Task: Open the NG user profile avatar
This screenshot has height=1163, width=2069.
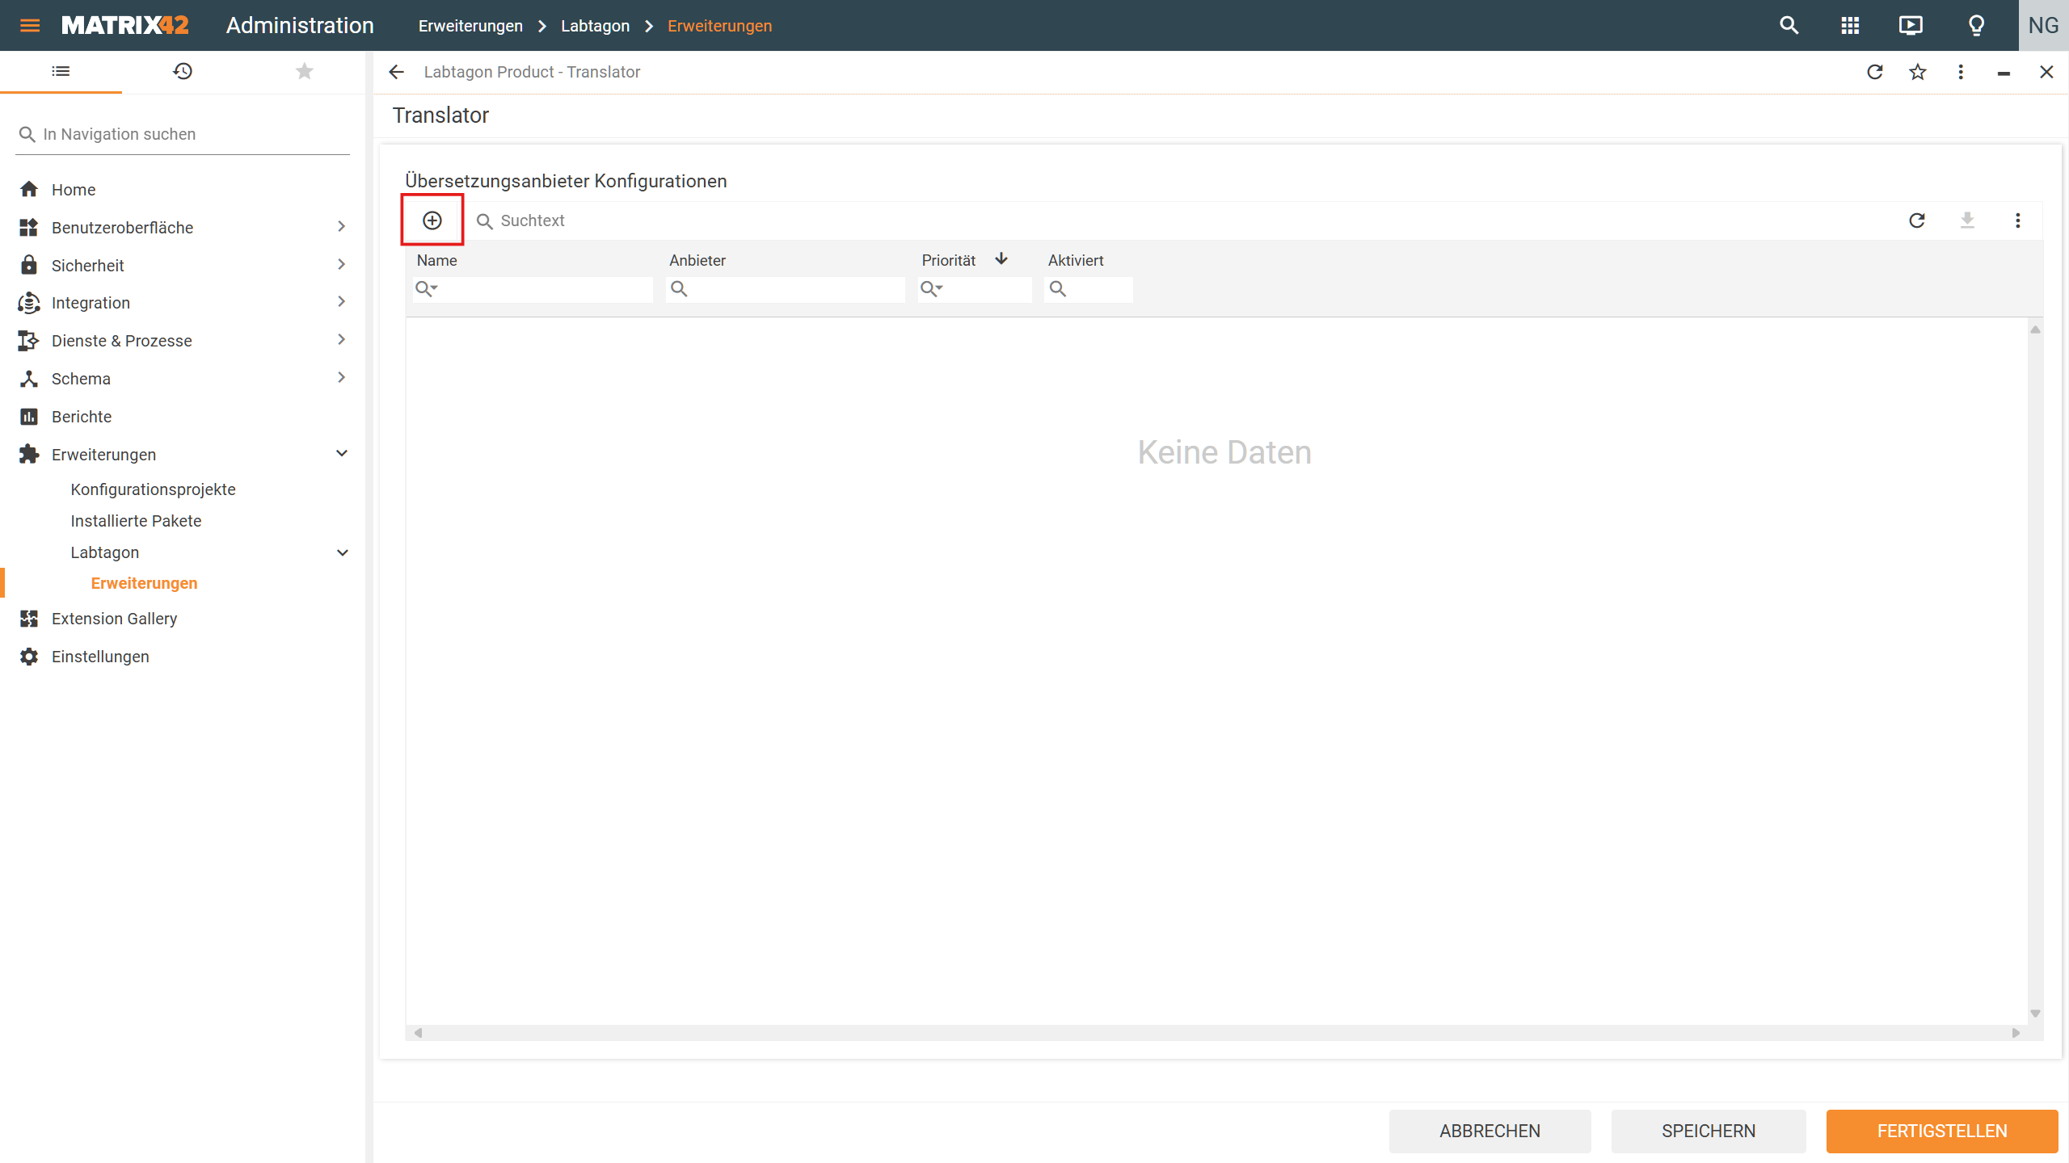Action: [2043, 25]
